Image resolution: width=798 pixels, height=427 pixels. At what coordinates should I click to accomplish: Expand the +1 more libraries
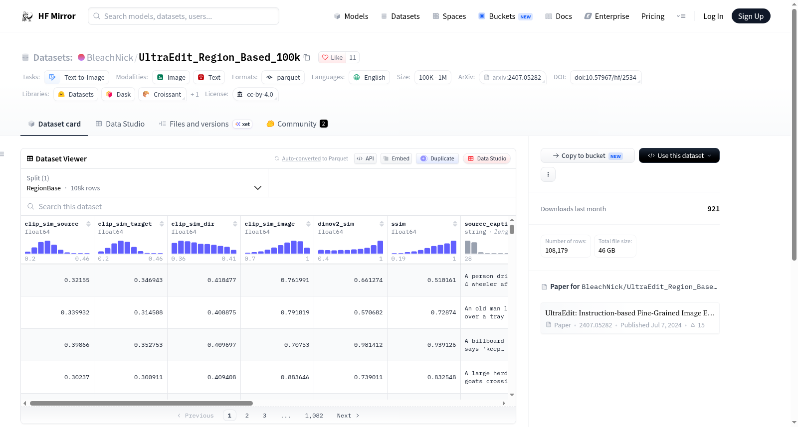pyautogui.click(x=195, y=95)
